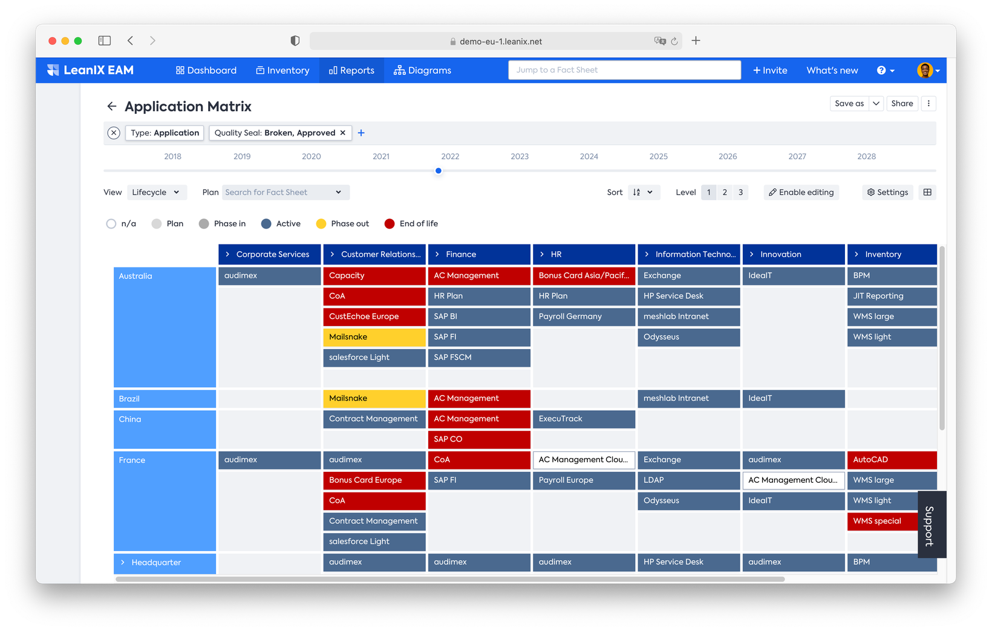Viewport: 992px width, 631px height.
Task: Click the Jump to a Fact Sheet field
Action: 624,70
